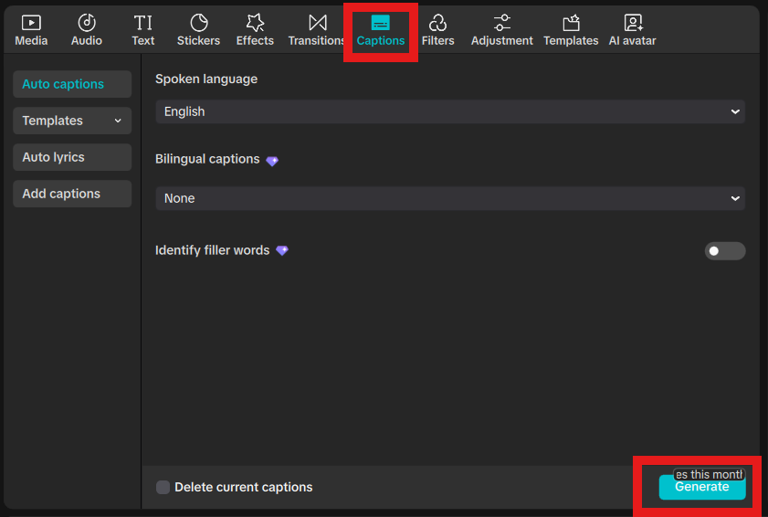
Task: Select the Captions tab icon
Action: [381, 23]
